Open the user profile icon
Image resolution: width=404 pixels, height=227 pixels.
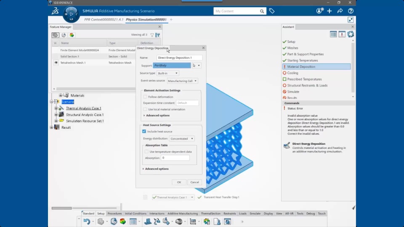coord(319,11)
